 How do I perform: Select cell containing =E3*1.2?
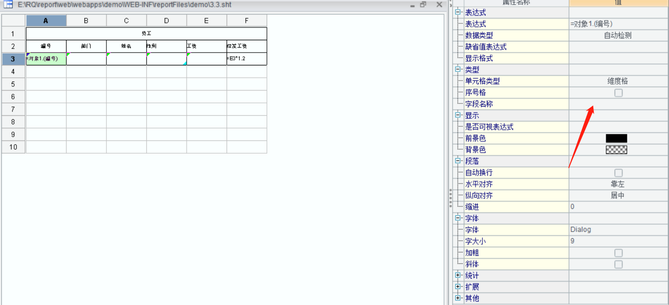coord(247,59)
